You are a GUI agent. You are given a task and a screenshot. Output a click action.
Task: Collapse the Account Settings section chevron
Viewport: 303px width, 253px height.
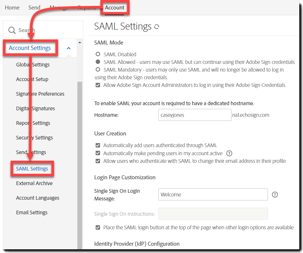[69, 48]
